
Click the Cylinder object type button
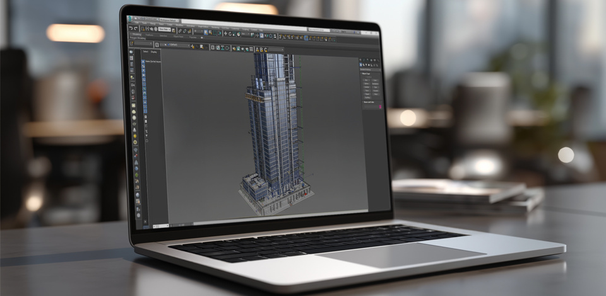pos(367,87)
